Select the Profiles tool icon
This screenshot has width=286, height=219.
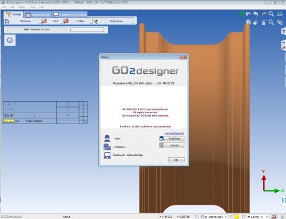(66, 21)
